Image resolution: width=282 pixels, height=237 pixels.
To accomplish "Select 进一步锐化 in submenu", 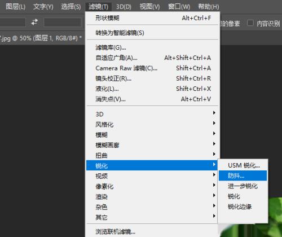I will tap(243, 186).
